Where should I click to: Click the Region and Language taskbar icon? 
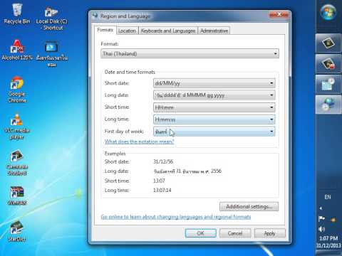click(328, 105)
